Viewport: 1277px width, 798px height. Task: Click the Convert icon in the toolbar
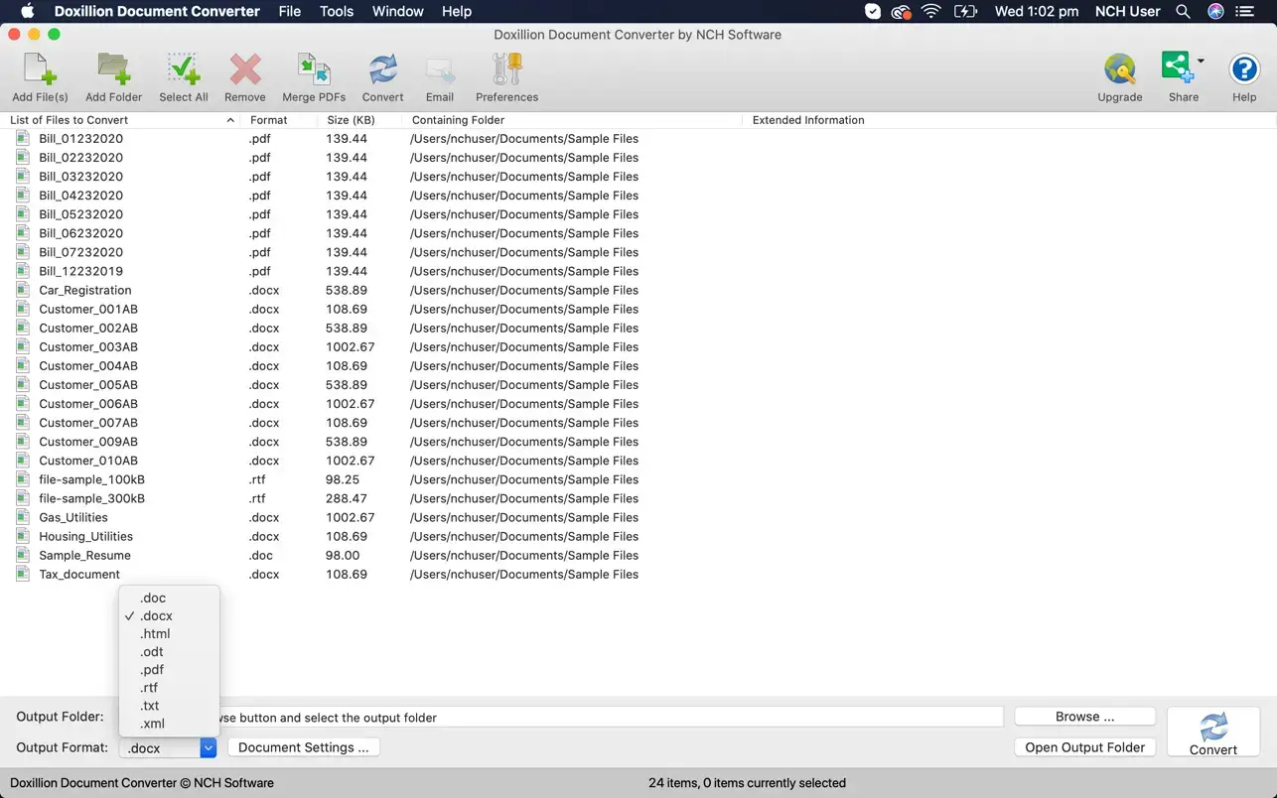point(382,77)
